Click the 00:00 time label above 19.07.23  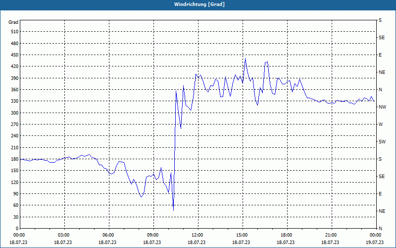pyautogui.click(x=375, y=235)
